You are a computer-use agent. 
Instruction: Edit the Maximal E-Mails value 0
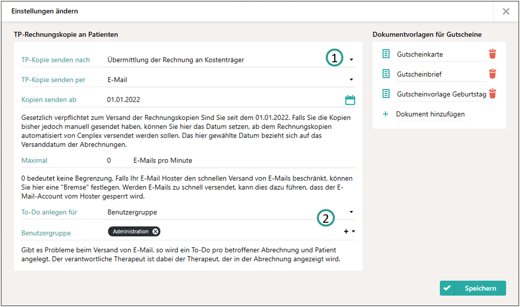[x=109, y=161]
